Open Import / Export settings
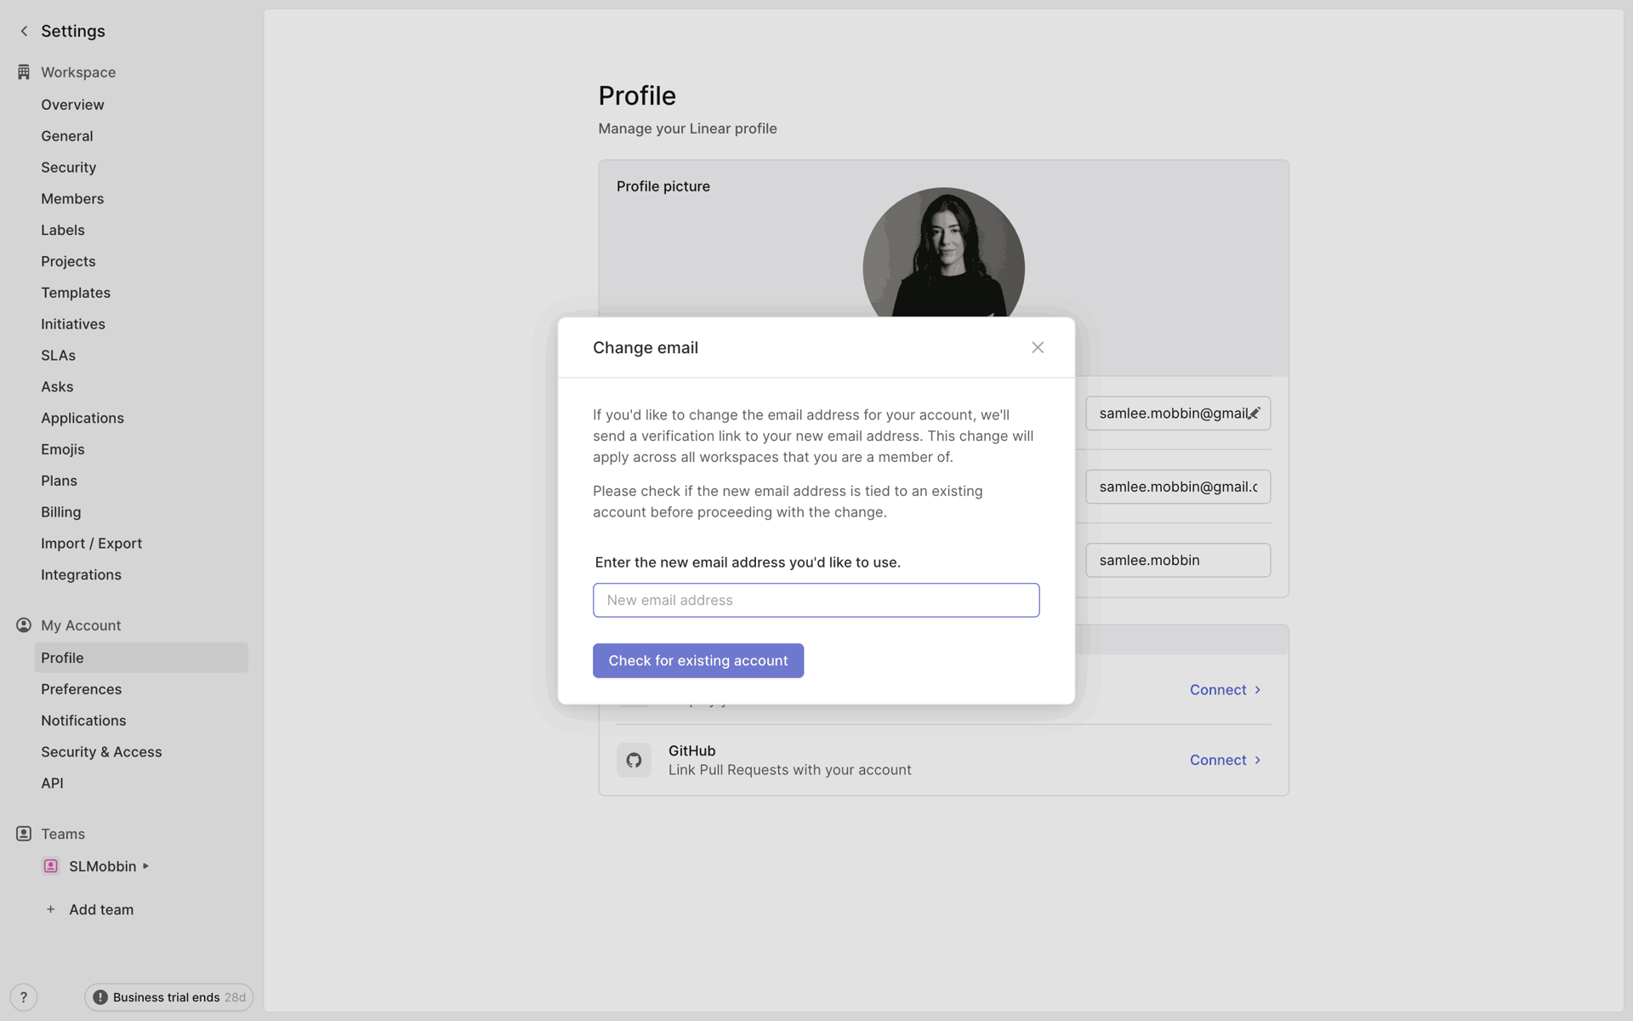The width and height of the screenshot is (1633, 1021). (x=91, y=544)
